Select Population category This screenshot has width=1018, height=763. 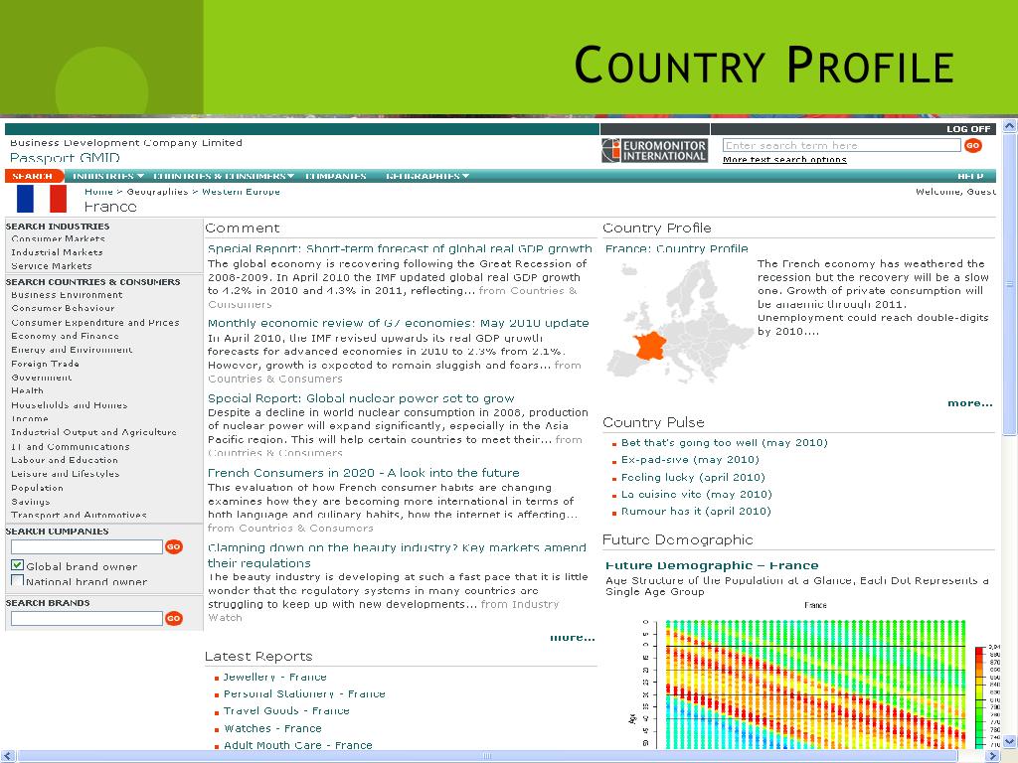click(37, 488)
